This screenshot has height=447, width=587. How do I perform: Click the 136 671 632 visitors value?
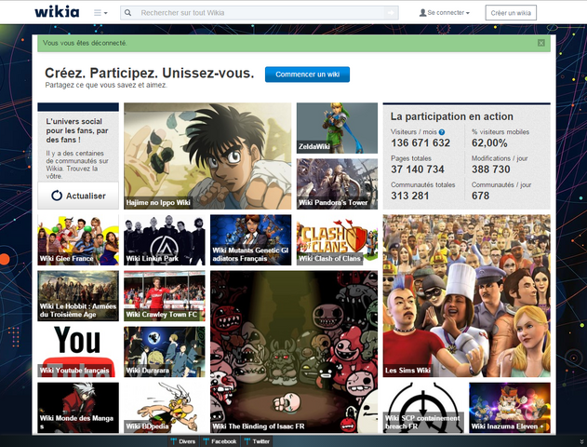(420, 142)
